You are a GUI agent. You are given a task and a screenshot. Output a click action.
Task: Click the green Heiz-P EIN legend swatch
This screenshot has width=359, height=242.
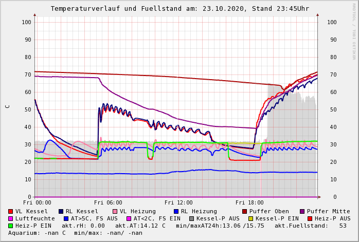point(11,226)
